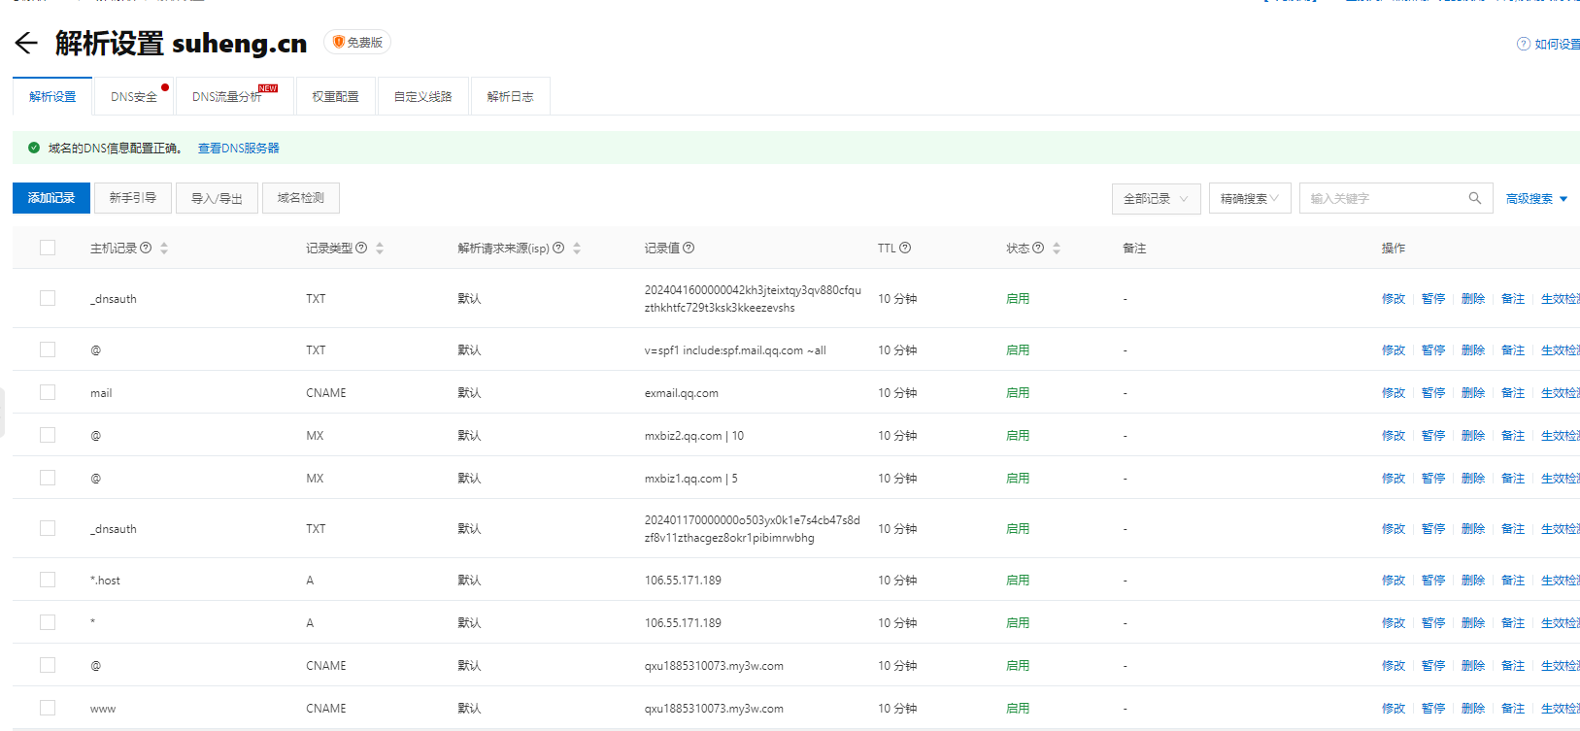Switch to the 权重配置 tab
This screenshot has width=1580, height=731.
(336, 96)
